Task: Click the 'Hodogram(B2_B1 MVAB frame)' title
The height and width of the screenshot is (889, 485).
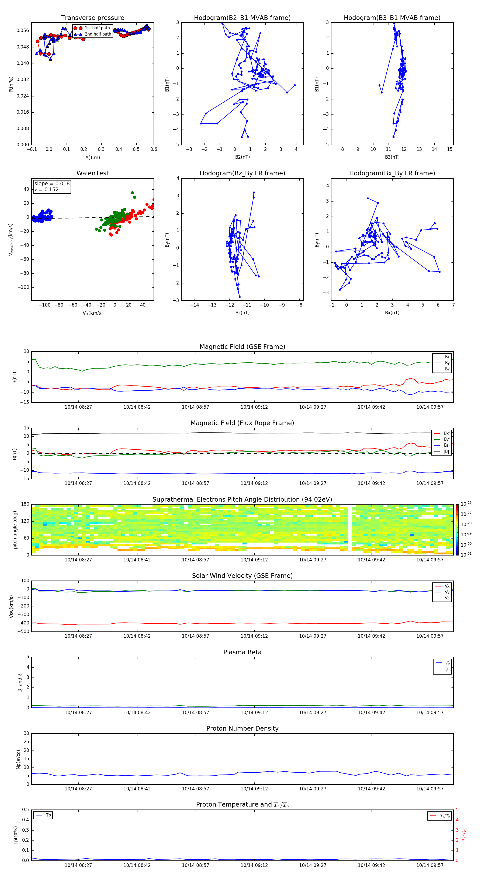Action: pos(242,18)
